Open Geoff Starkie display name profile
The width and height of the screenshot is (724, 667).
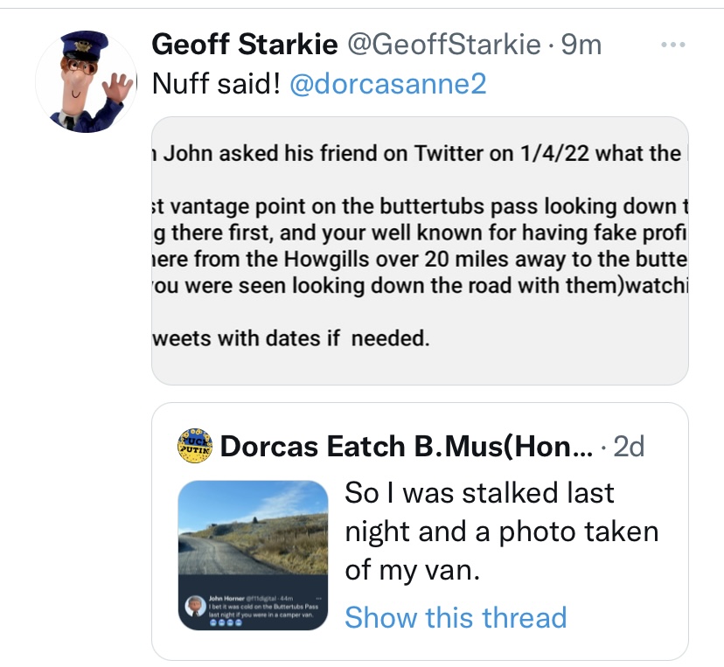coord(246,45)
